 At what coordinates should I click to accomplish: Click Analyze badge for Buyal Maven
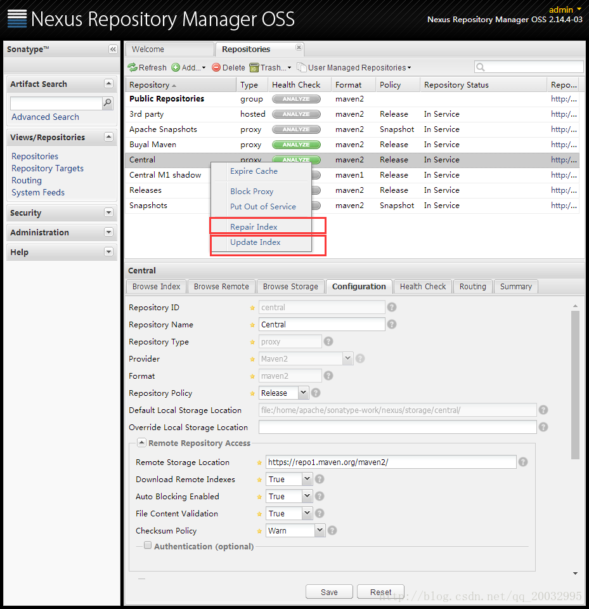click(296, 145)
